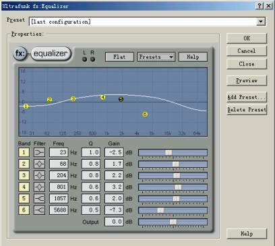
Task: Select node 5 on the EQ graph
Action: [121, 99]
